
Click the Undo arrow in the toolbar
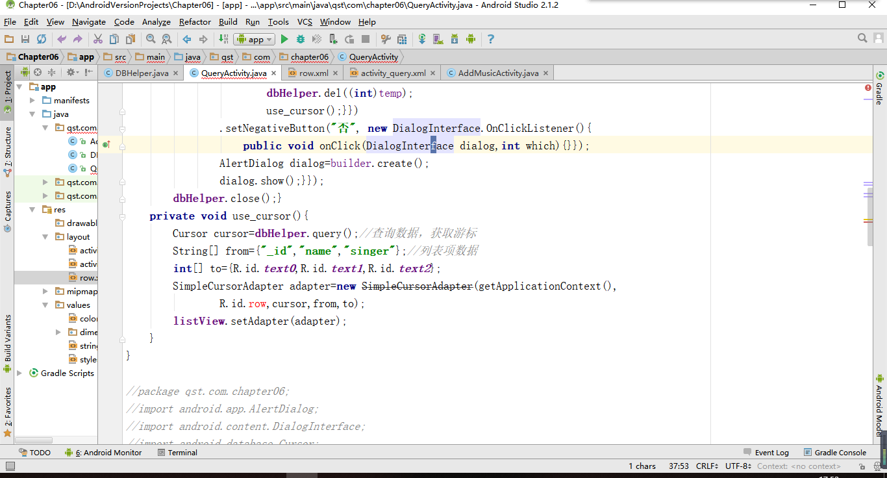pos(61,38)
